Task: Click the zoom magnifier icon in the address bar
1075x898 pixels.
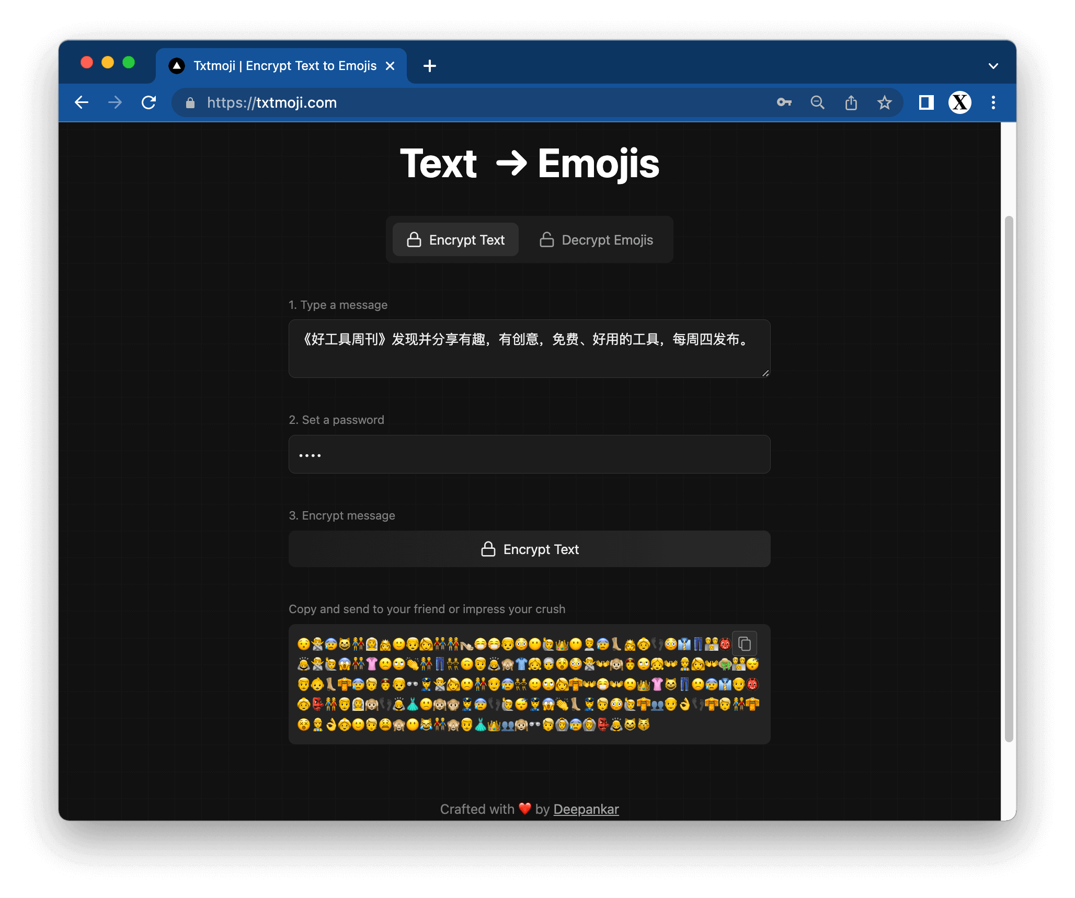Action: tap(817, 102)
